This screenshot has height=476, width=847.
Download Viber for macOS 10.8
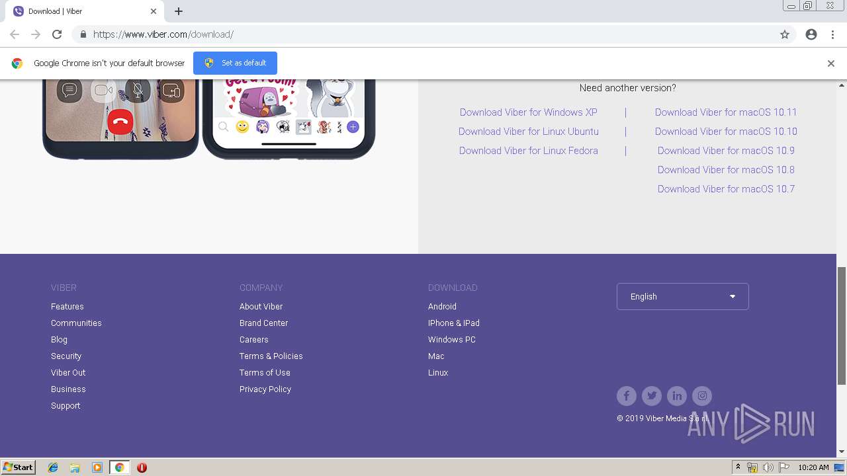[x=726, y=170]
